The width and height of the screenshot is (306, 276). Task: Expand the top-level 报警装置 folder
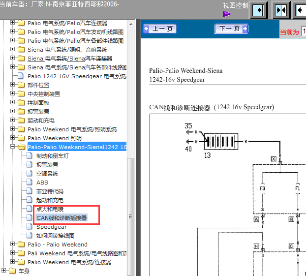12,111
